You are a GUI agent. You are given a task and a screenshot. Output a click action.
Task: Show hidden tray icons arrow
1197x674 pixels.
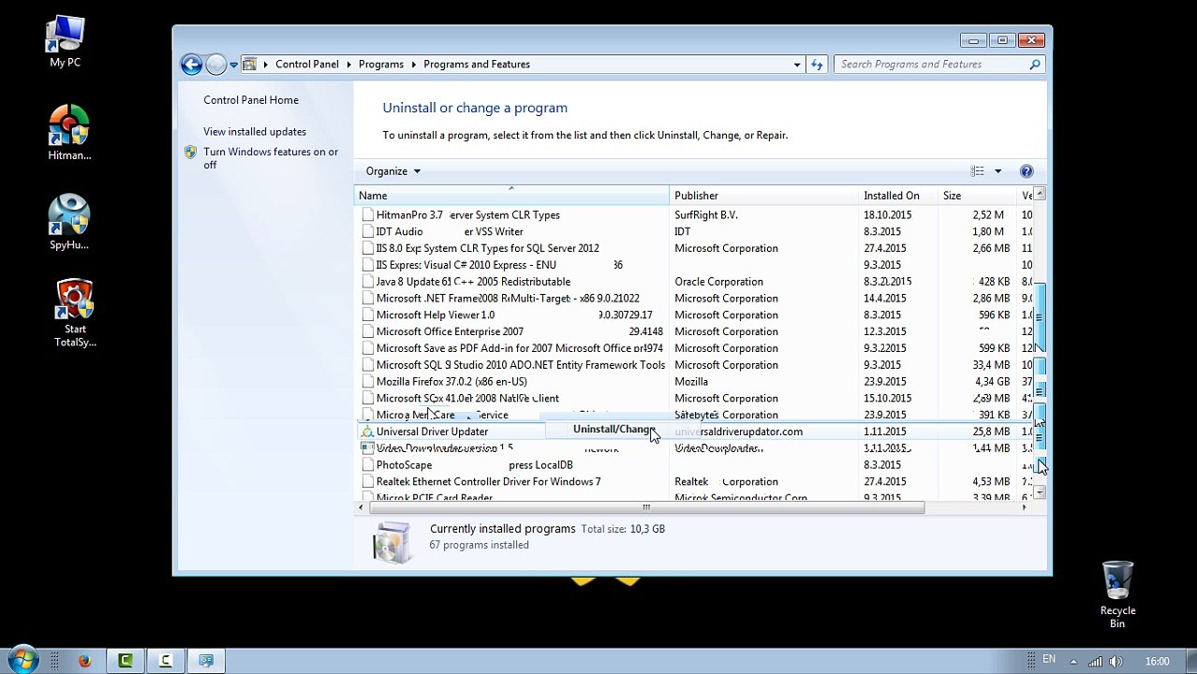coord(1073,662)
